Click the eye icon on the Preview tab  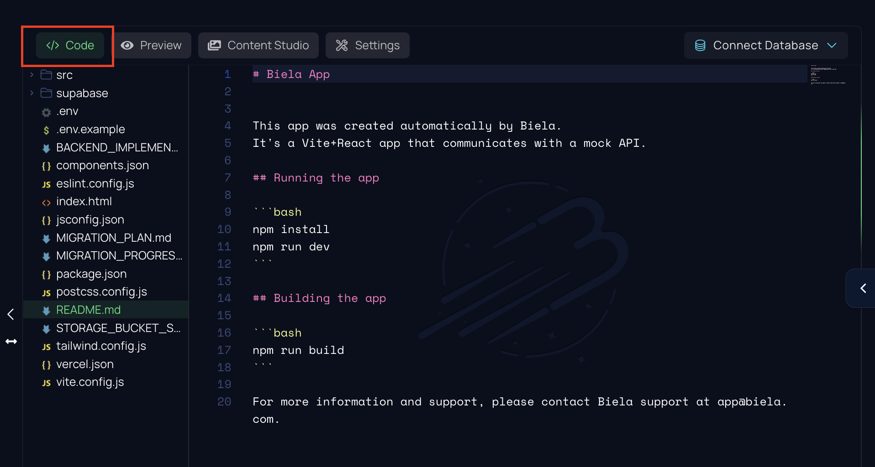tap(128, 45)
